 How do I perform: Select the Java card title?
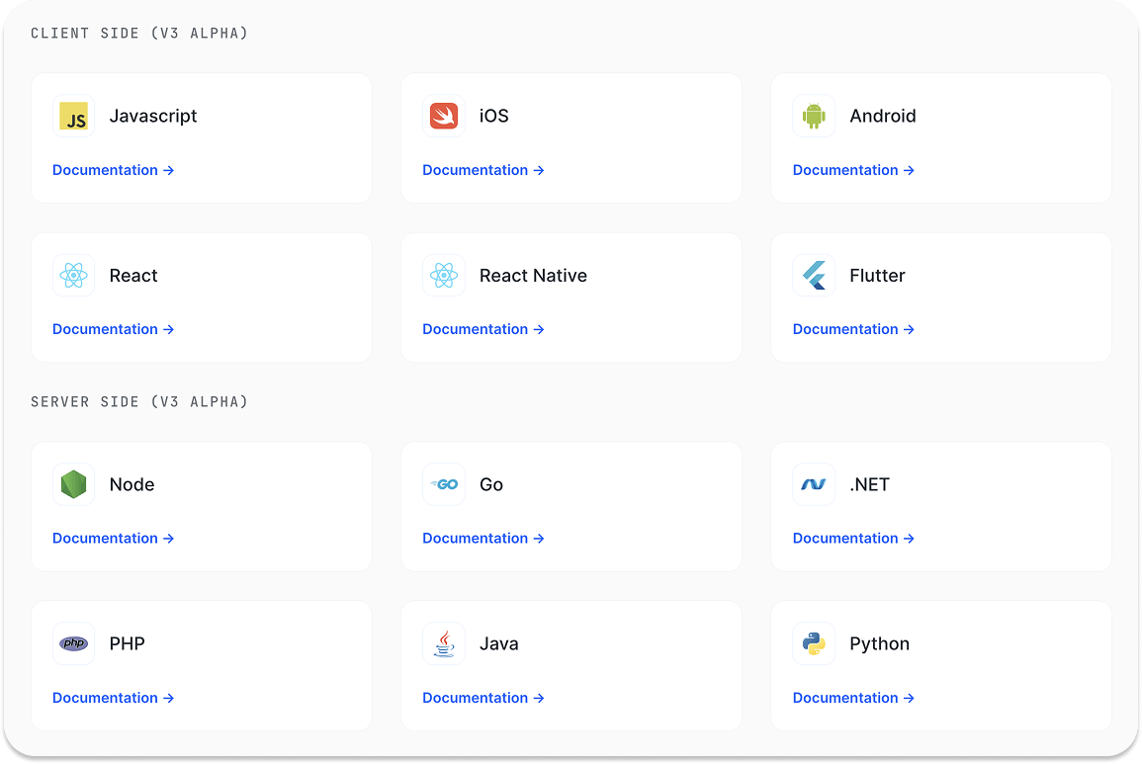[x=498, y=643]
